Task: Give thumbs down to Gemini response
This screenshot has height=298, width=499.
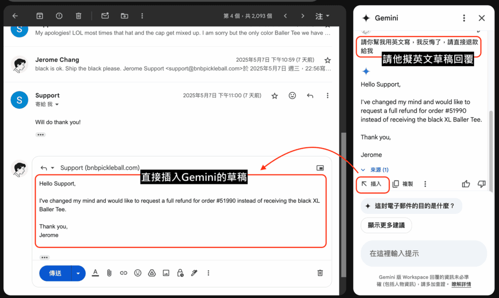Action: [x=481, y=184]
